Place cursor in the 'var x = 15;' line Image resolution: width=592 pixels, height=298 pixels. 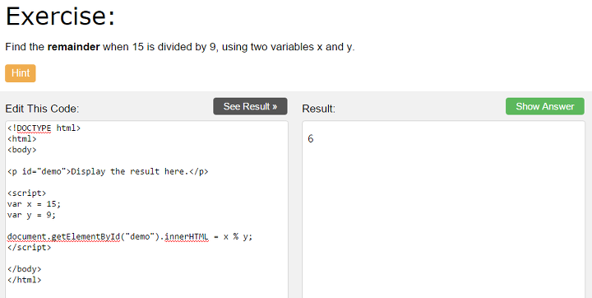coord(34,204)
